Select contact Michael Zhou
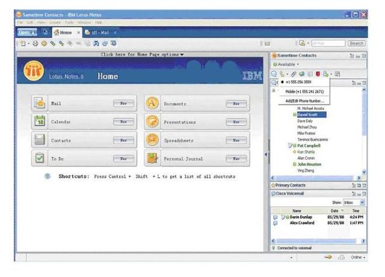Image resolution: width=385 pixels, height=277 pixels. tap(307, 127)
